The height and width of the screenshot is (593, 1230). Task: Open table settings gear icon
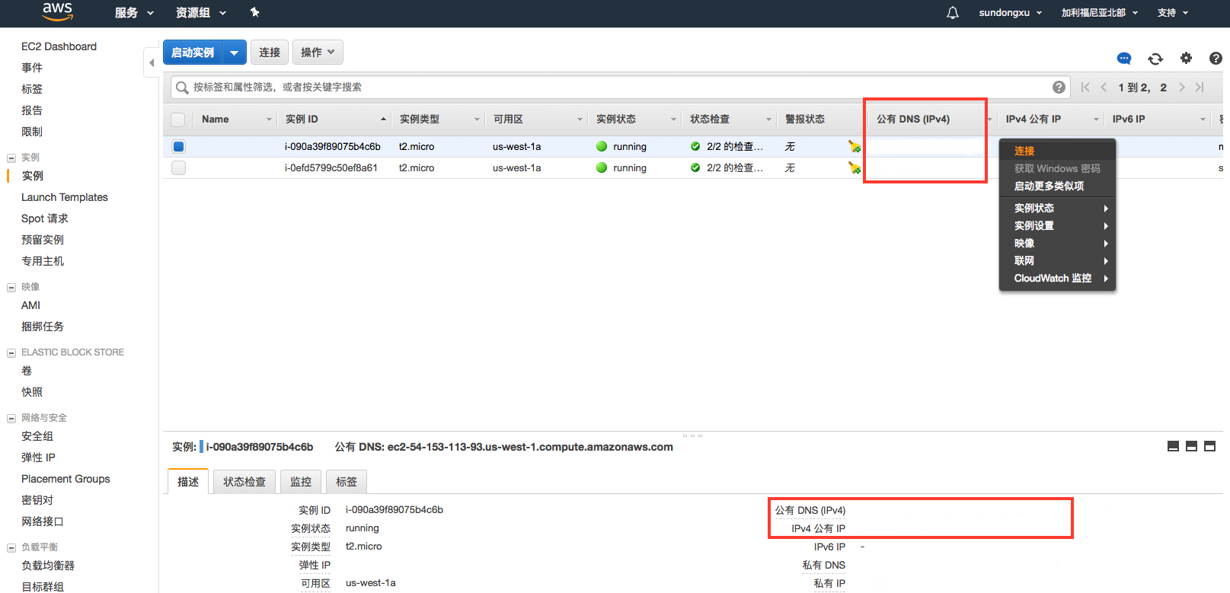point(1186,58)
